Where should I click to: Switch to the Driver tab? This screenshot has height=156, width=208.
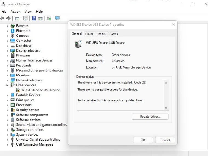pos(89,34)
